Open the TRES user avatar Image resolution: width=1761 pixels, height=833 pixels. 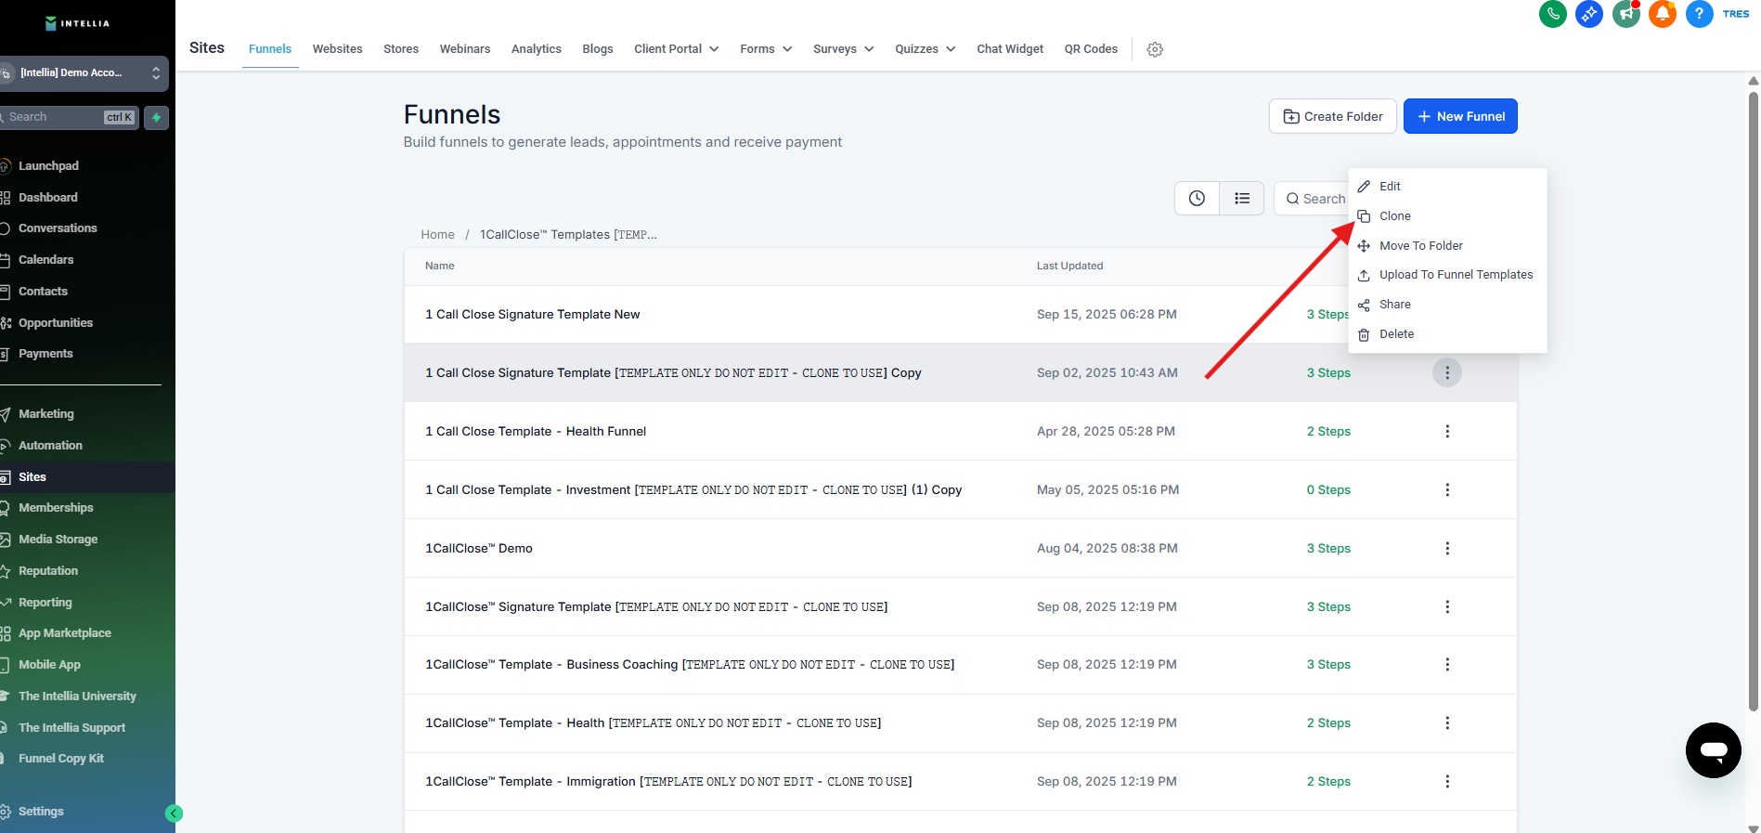click(x=1736, y=14)
